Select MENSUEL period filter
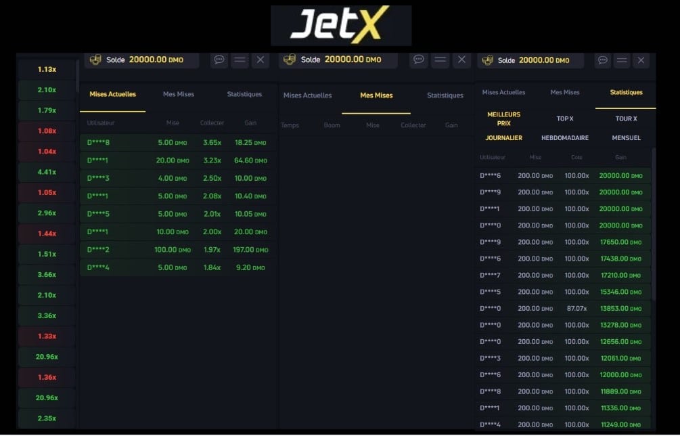This screenshot has width=680, height=436. click(x=627, y=138)
